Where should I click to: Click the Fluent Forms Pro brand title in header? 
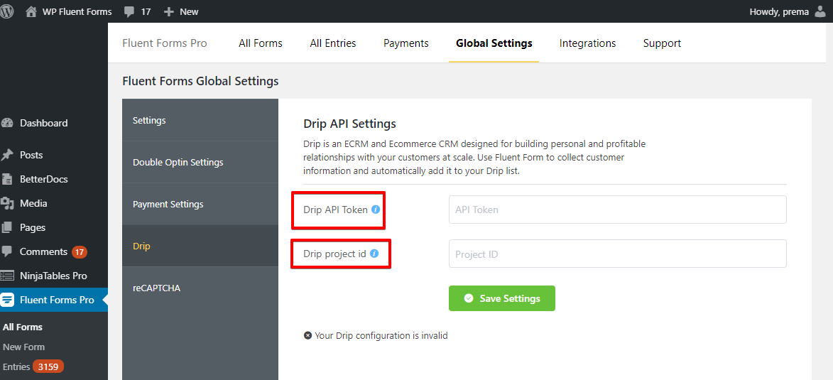click(x=165, y=43)
